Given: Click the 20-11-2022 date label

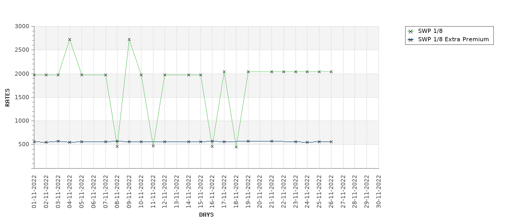Looking at the screenshot, I should [259, 192].
